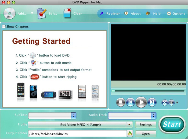The image size is (188, 139).
Task: Open the snapshot dropdown arrow
Action: 177,103
